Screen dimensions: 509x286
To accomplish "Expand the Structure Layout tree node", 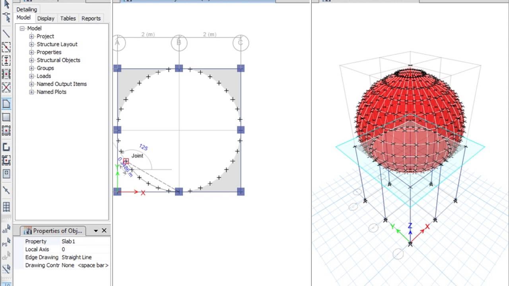I will coord(31,44).
